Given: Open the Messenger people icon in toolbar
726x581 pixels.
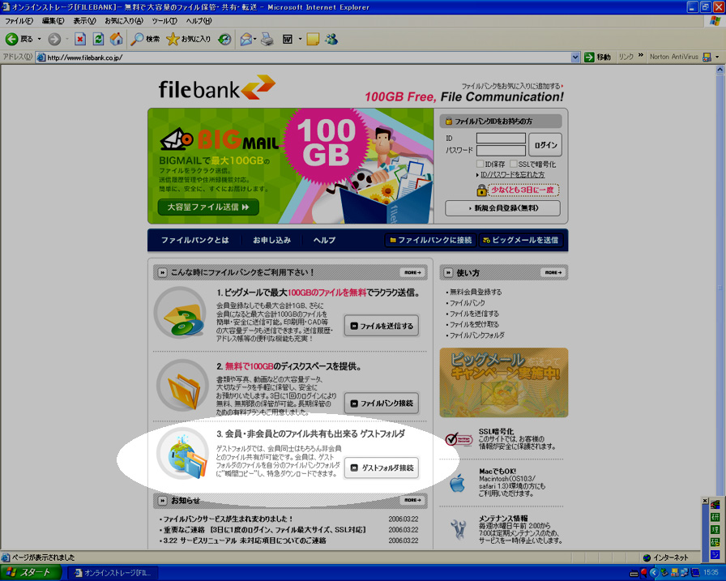Looking at the screenshot, I should coord(331,40).
